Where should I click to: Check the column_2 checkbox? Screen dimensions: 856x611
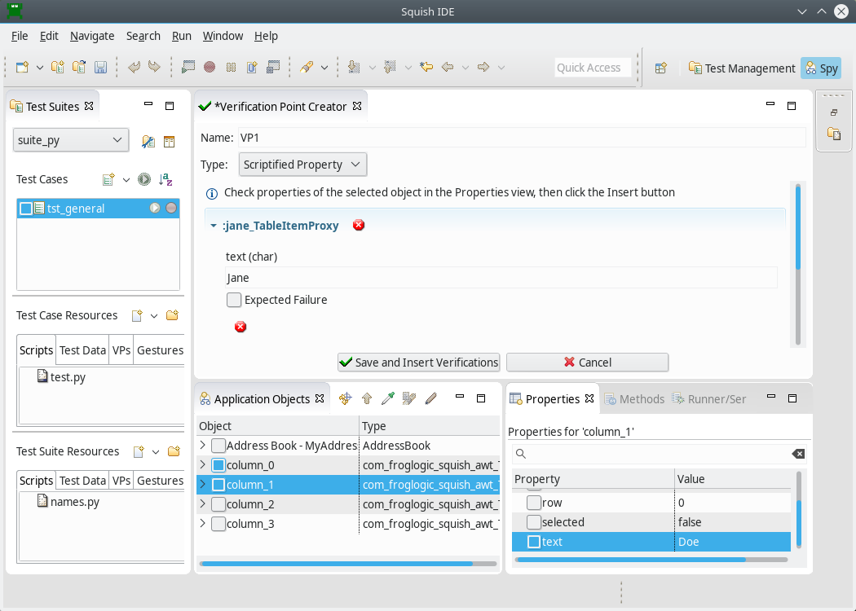(x=218, y=504)
